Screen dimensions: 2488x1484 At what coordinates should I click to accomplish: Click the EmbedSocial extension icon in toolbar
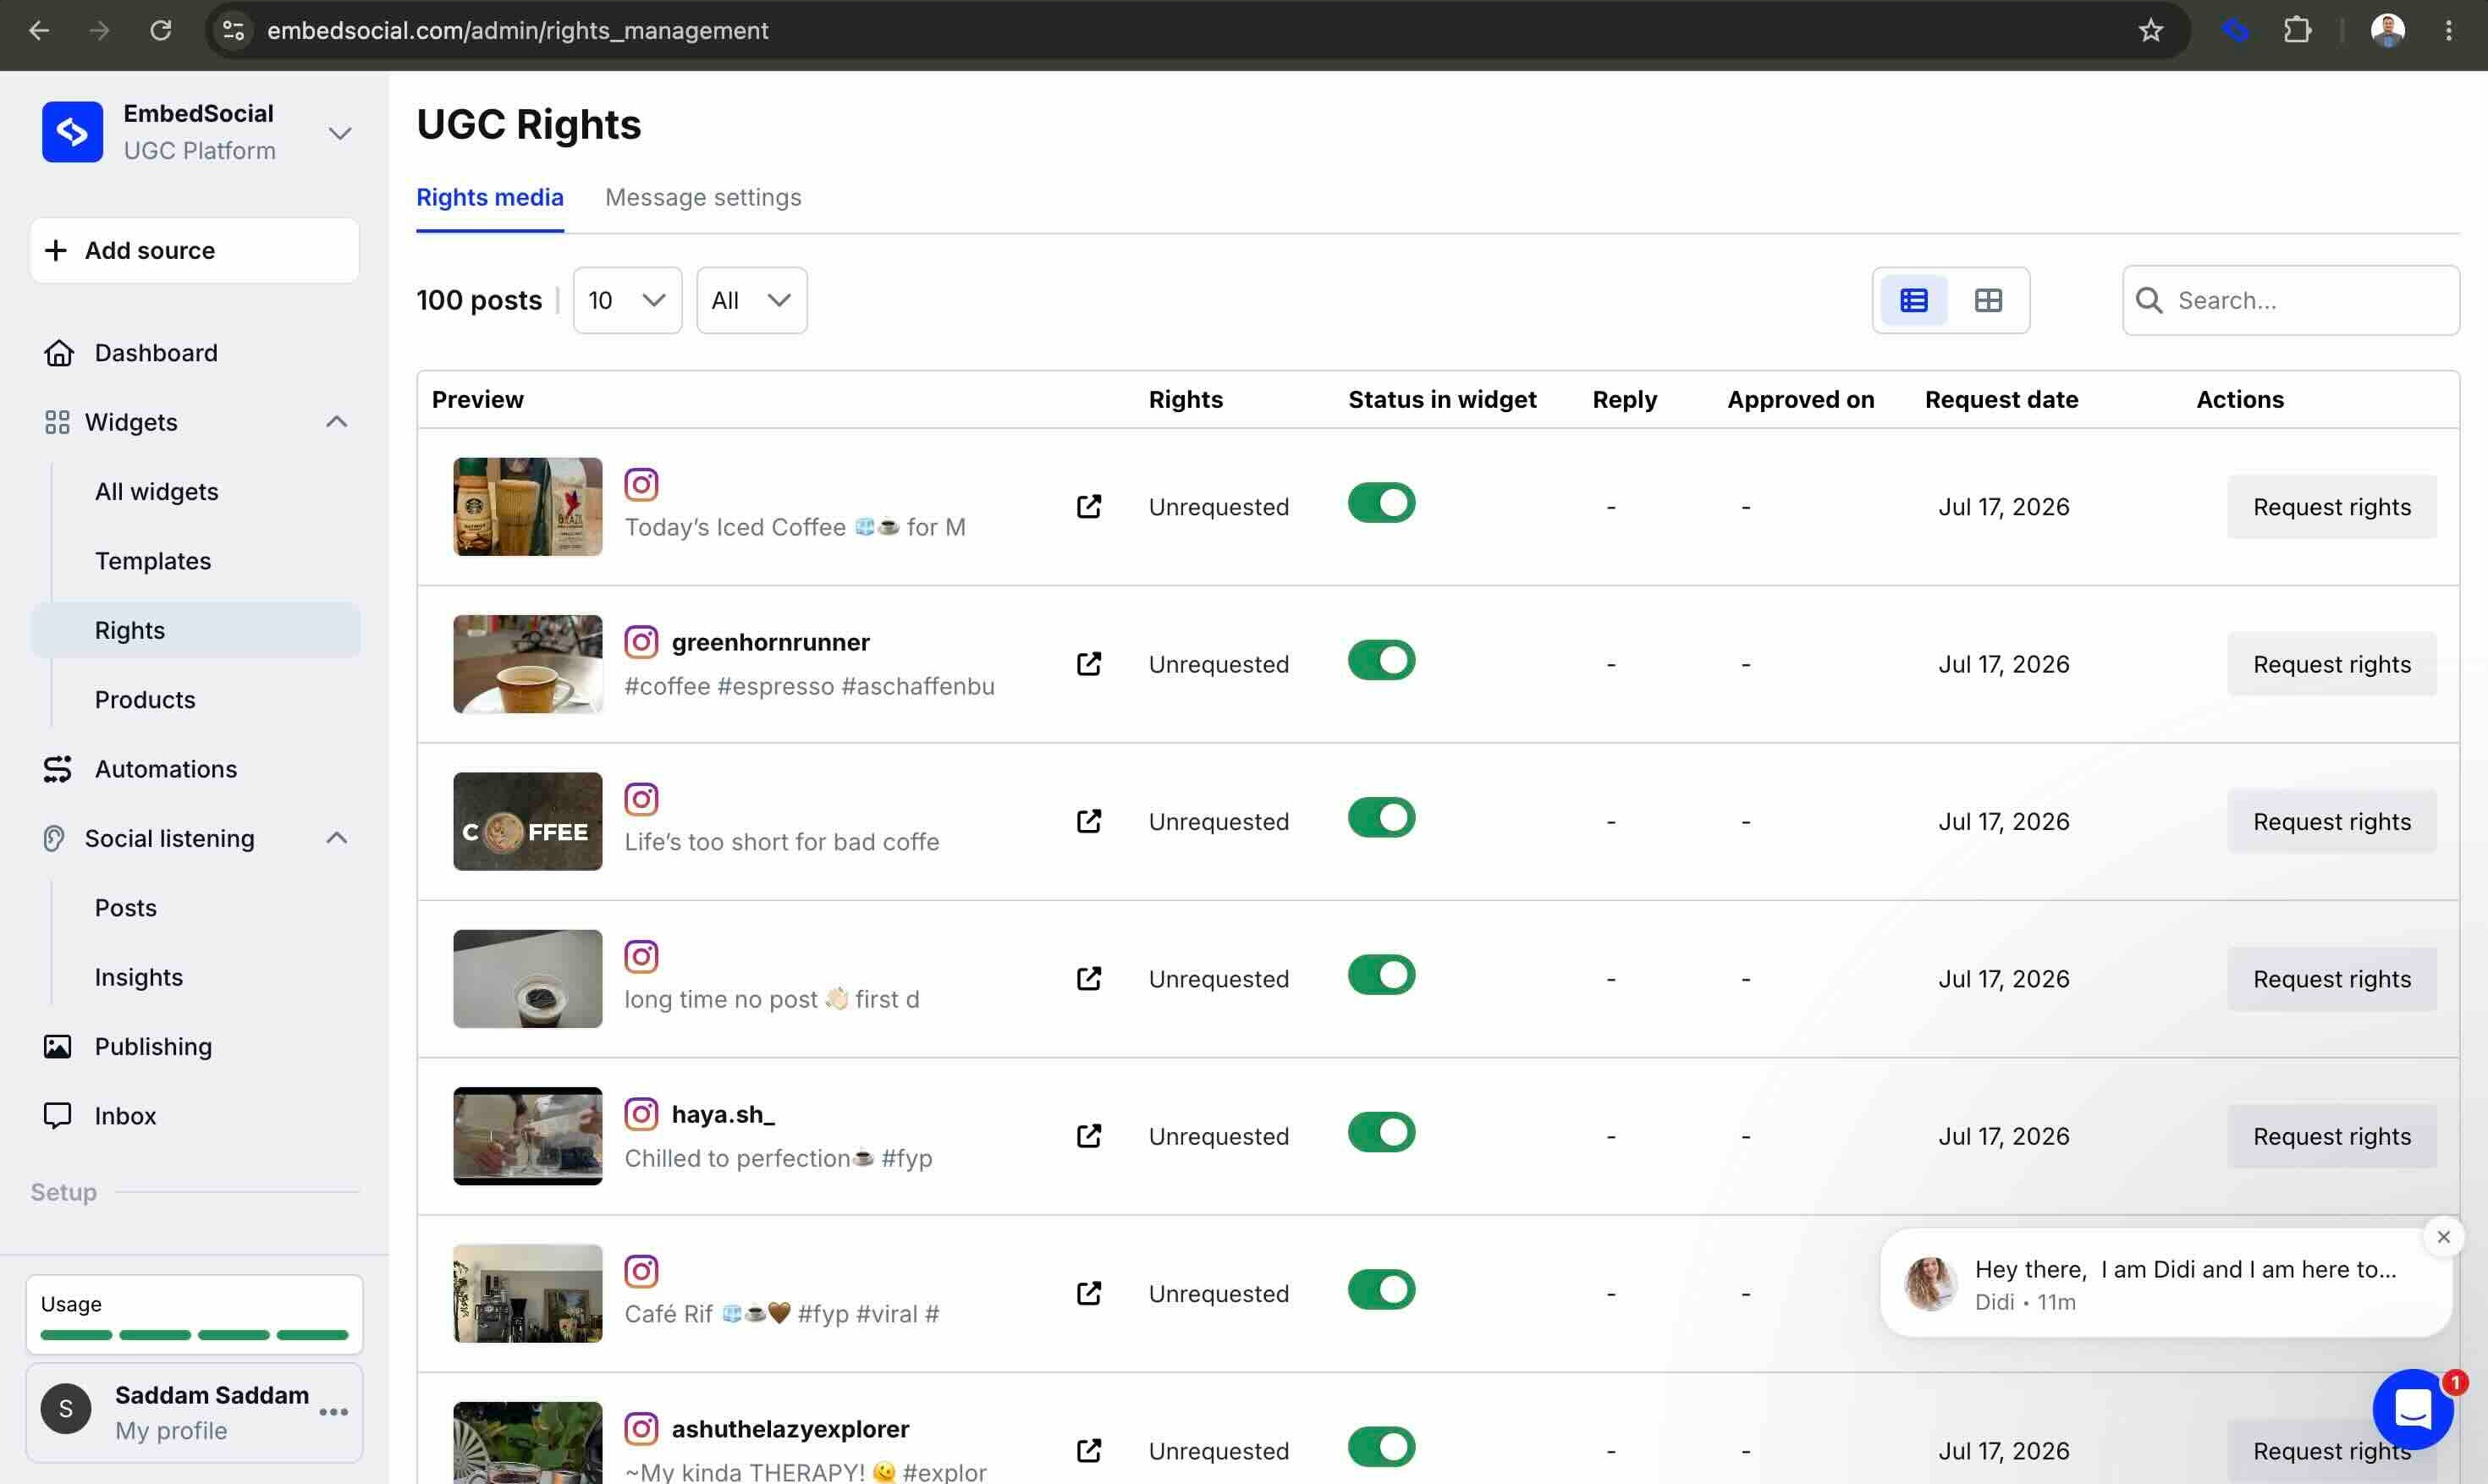2235,31
